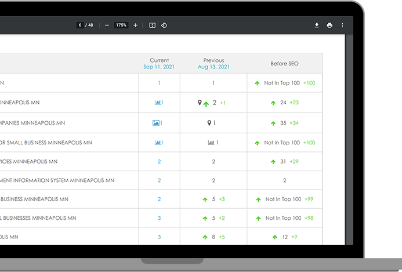
Task: Download the PDF file
Action: click(x=317, y=26)
